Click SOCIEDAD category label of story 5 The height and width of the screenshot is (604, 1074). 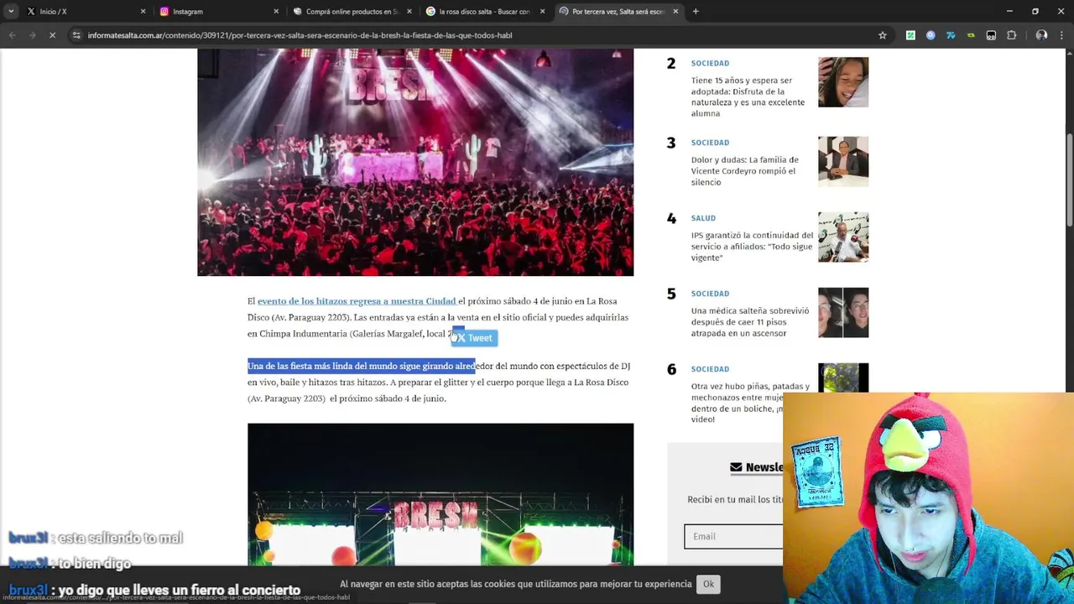(x=710, y=294)
